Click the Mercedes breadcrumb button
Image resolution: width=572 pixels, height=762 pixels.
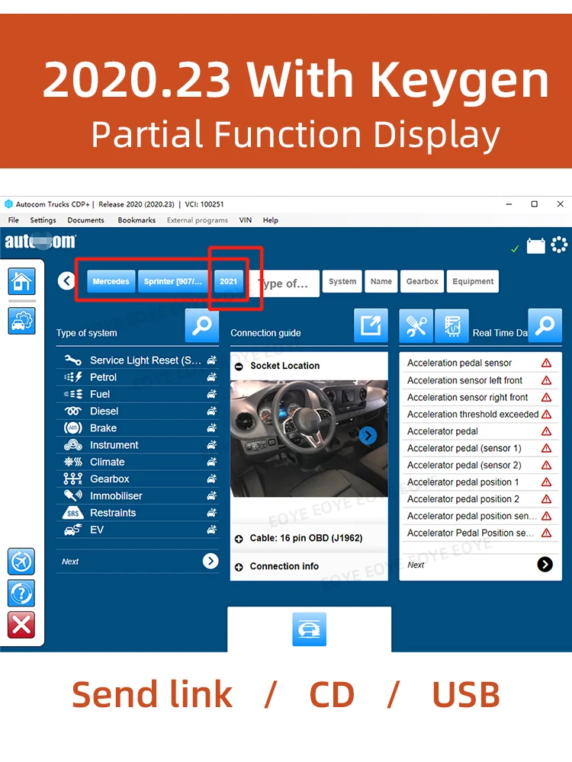pyautogui.click(x=111, y=281)
